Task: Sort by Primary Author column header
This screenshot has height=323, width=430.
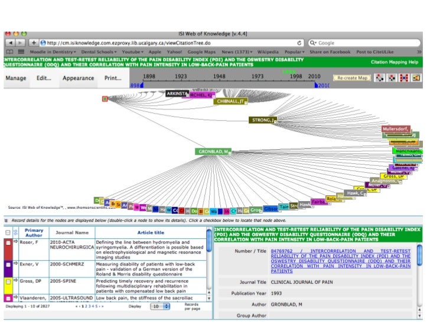Action: pyautogui.click(x=34, y=232)
